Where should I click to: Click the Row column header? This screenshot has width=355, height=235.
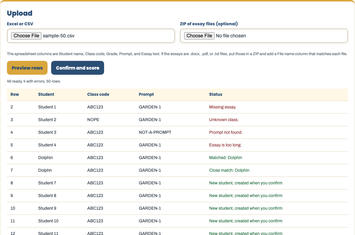click(15, 94)
